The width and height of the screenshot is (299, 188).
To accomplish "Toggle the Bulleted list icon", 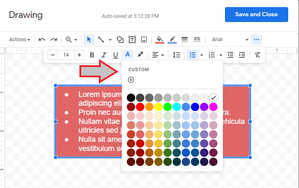I will pos(193,55).
